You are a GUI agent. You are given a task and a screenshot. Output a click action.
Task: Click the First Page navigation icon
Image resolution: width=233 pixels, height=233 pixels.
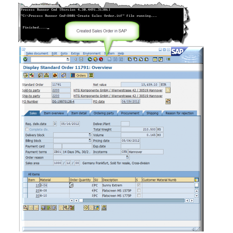[130, 59]
